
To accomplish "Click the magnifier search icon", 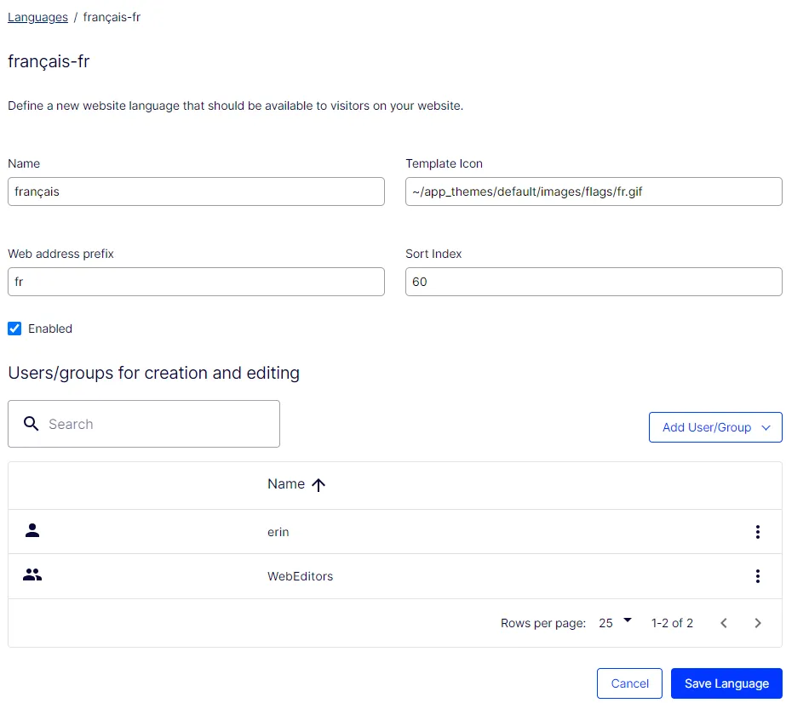I will click(x=31, y=424).
